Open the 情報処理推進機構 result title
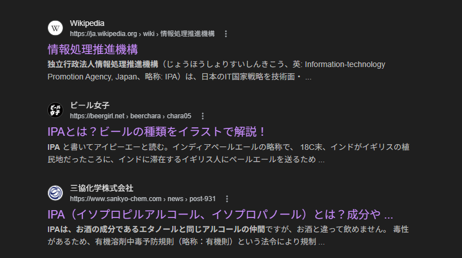Image resolution: width=462 pixels, height=258 pixels. tap(93, 50)
